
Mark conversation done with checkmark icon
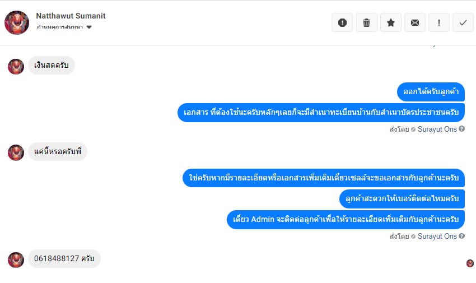click(463, 22)
